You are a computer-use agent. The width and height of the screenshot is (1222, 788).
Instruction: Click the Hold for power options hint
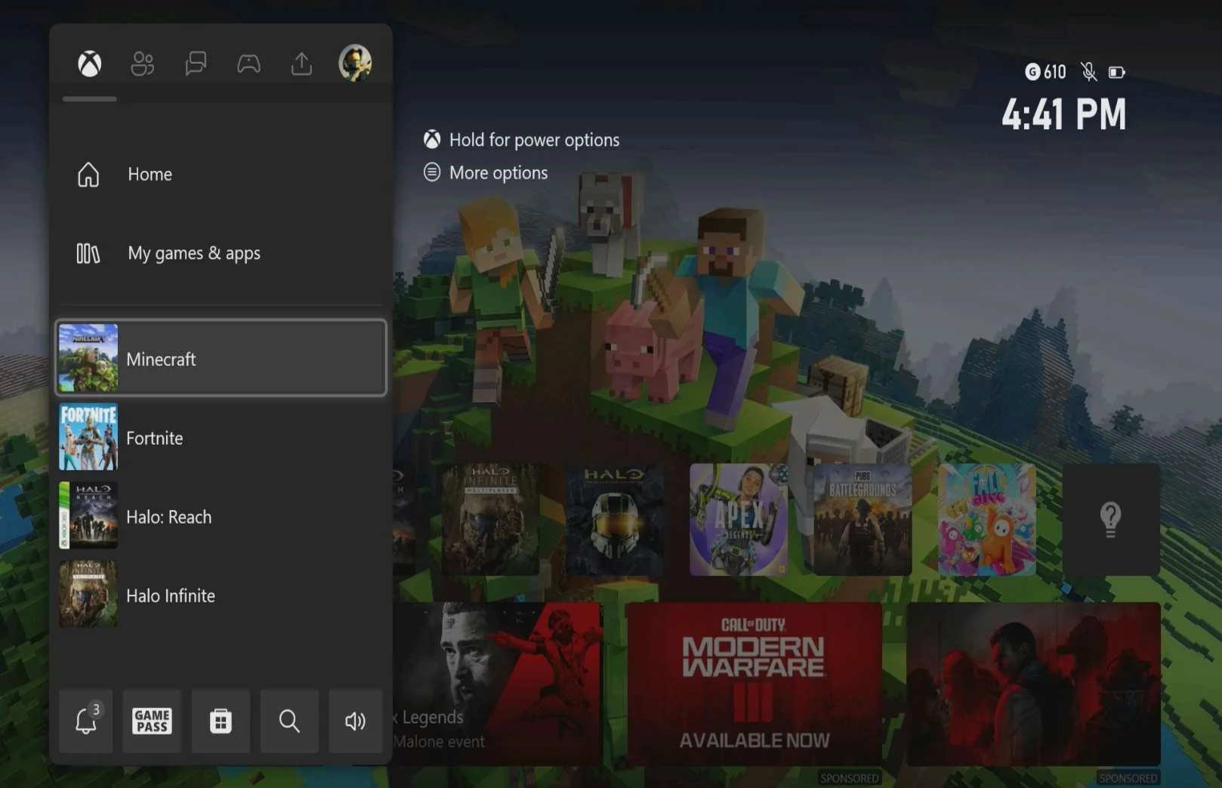pyautogui.click(x=521, y=140)
